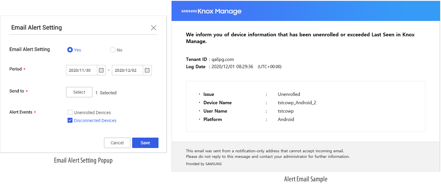Open the start date calendar picker
The image size is (441, 185).
[x=101, y=70]
